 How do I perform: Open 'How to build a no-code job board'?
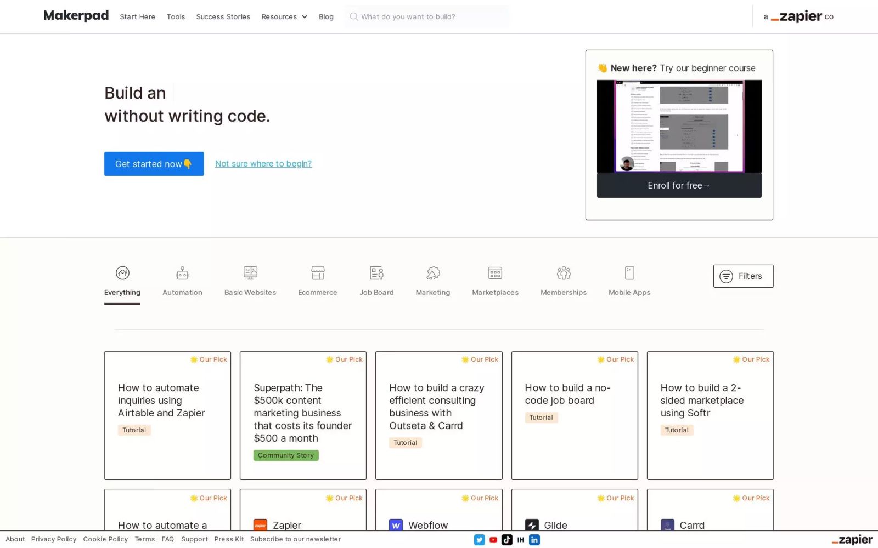[575, 415]
